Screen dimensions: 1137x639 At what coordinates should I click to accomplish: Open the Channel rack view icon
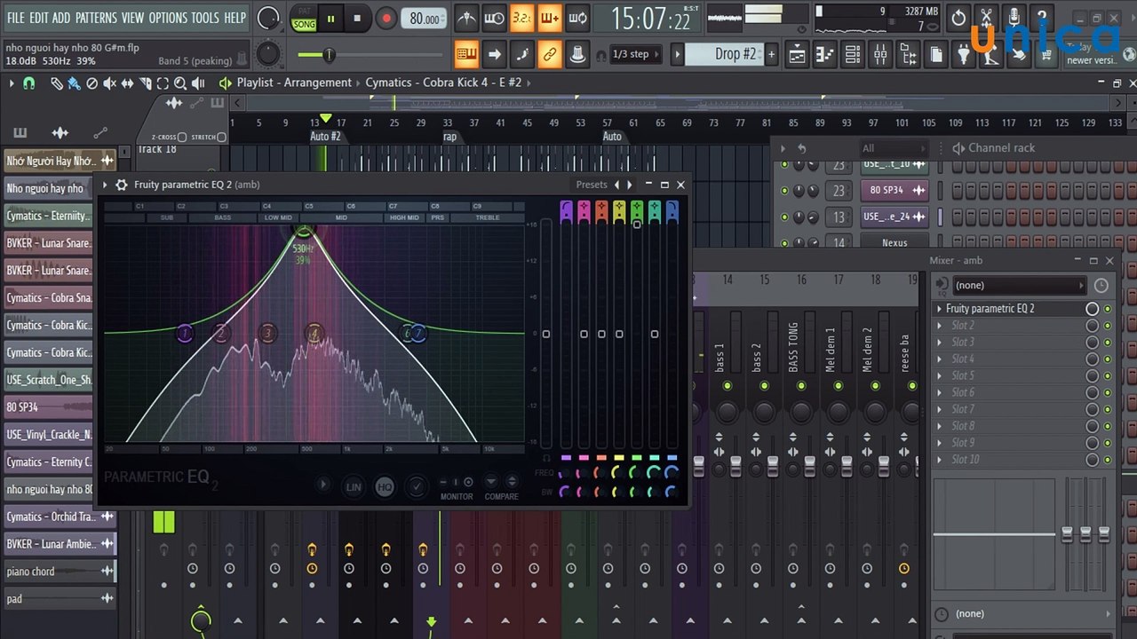tap(852, 54)
